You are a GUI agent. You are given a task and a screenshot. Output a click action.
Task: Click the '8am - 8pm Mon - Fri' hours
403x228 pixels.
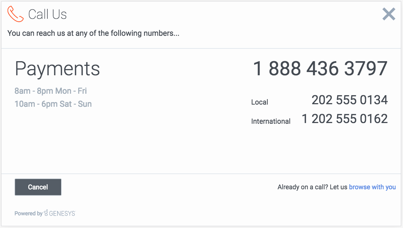tap(51, 91)
